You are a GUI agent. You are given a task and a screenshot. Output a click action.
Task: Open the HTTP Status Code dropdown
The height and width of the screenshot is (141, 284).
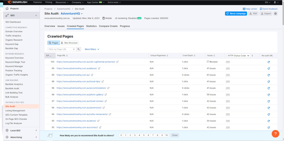coord(239,56)
